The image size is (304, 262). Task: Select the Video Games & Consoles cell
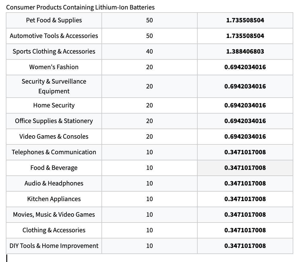[x=54, y=137]
